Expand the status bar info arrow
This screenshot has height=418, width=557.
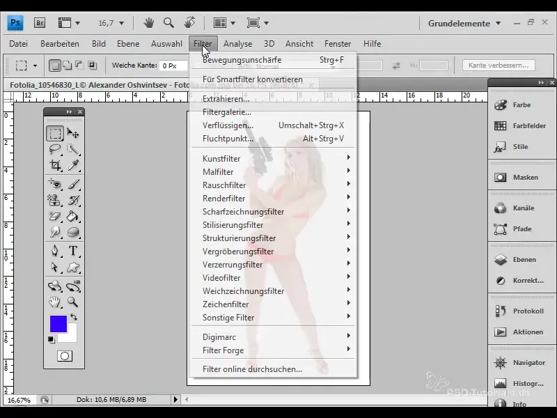(175, 399)
